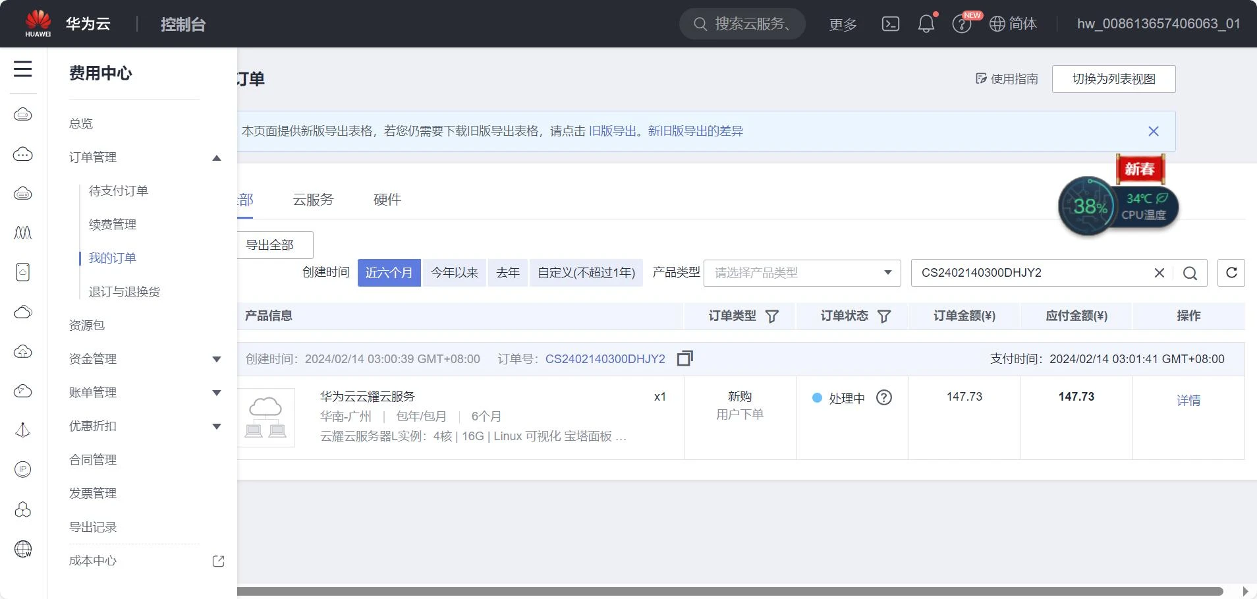Open the CloudShell terminal icon

pyautogui.click(x=891, y=24)
